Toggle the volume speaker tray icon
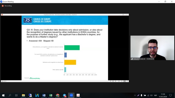Image resolution: width=175 pixels, height=98 pixels. pos(151,95)
